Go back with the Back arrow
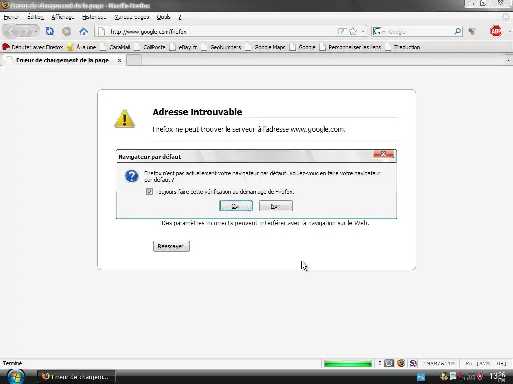Image resolution: width=513 pixels, height=384 pixels. click(11, 31)
